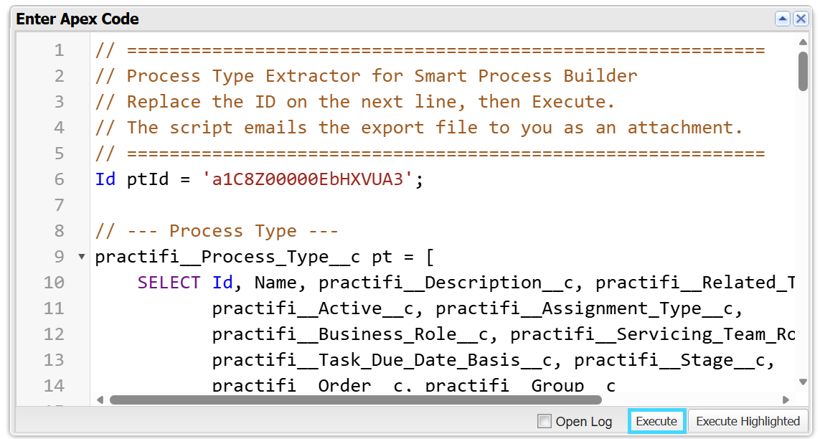
Task: Click line number 6 in the gutter
Action: 59,179
